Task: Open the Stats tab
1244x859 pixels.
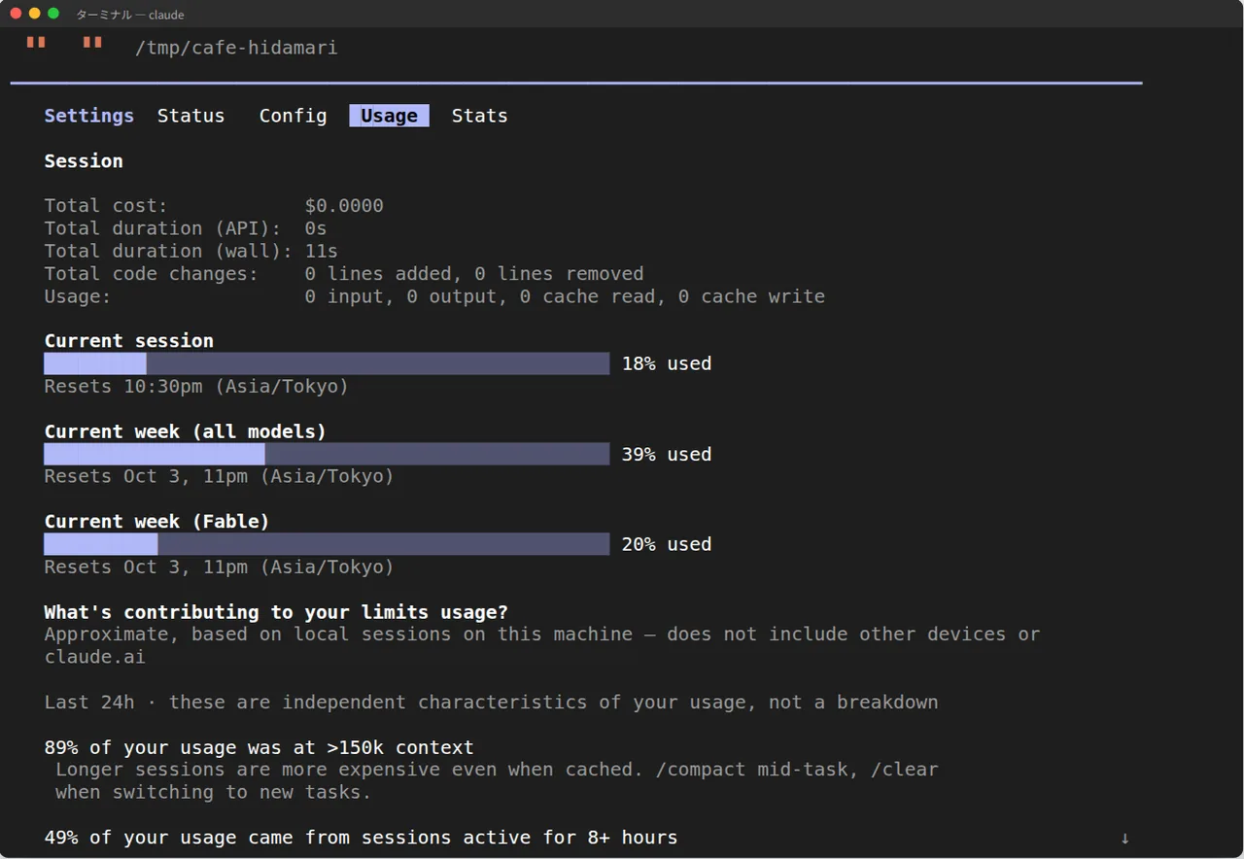Action: point(479,116)
